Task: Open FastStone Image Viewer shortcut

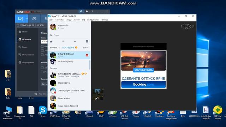Action: coord(171,115)
